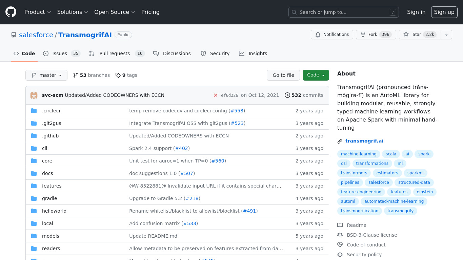
Task: Click the Code of conduct heart icon
Action: click(x=340, y=245)
